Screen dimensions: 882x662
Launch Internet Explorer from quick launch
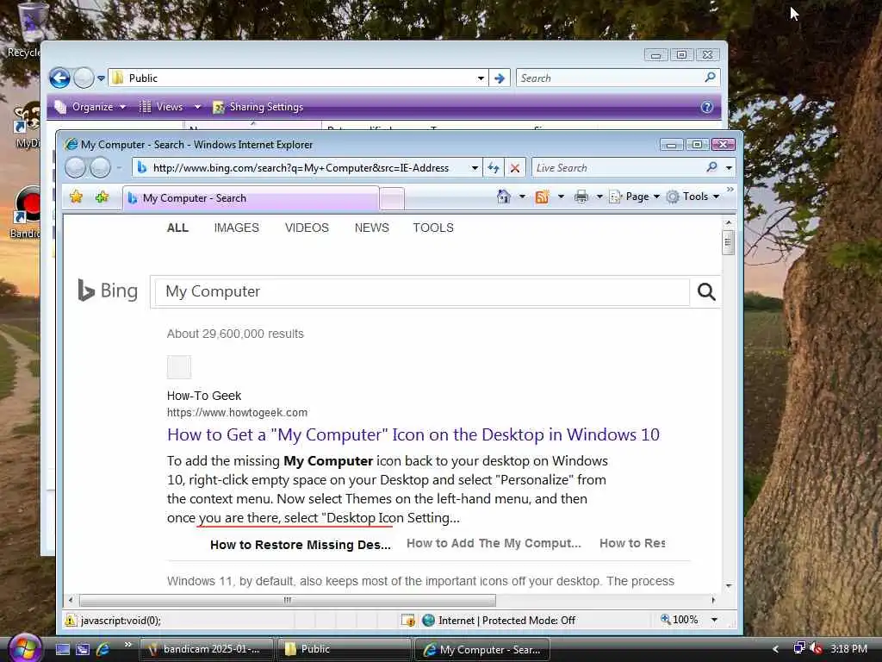click(103, 649)
